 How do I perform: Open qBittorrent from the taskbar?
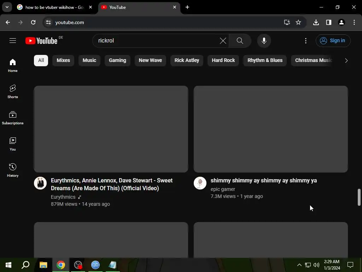pos(95,265)
